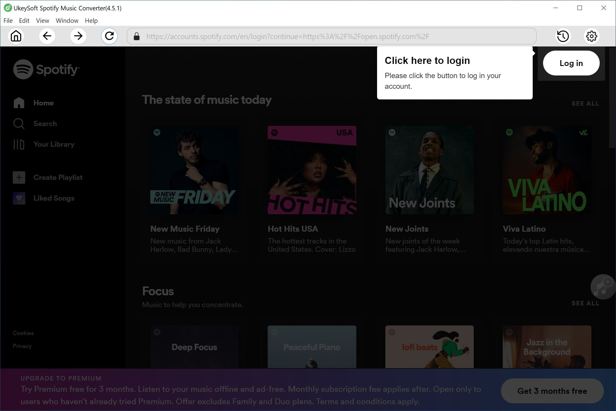The image size is (616, 411).
Task: Click Upgrade to Premium banner link
Action: pyautogui.click(x=62, y=378)
